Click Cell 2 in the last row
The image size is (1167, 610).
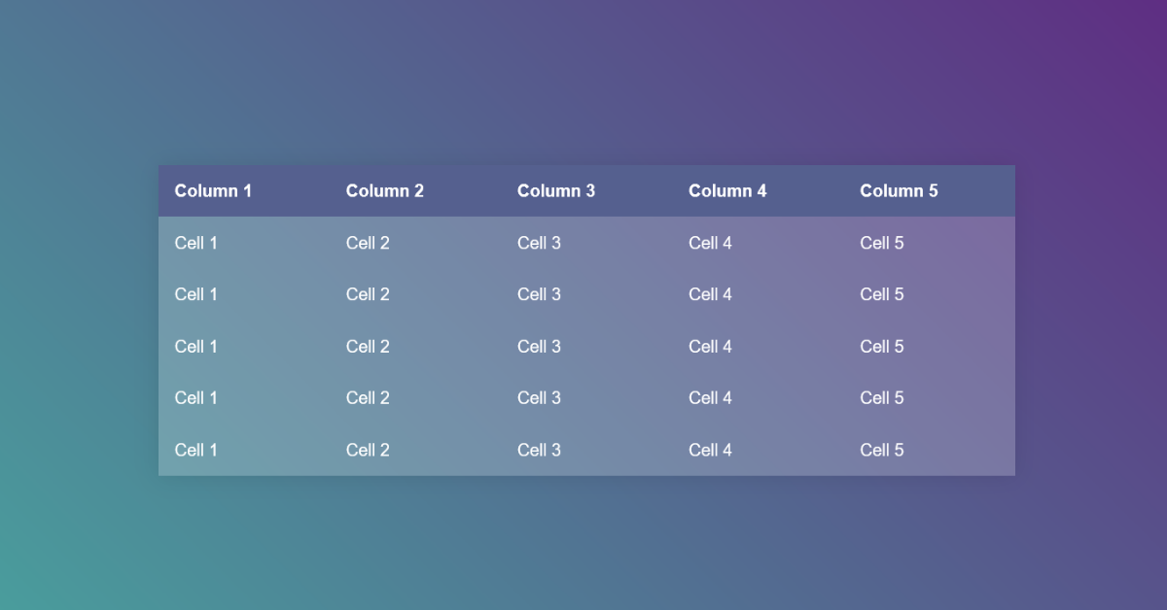point(368,450)
